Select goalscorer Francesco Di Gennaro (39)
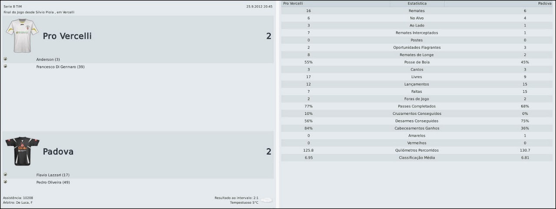This screenshot has width=556, height=209. [60, 67]
